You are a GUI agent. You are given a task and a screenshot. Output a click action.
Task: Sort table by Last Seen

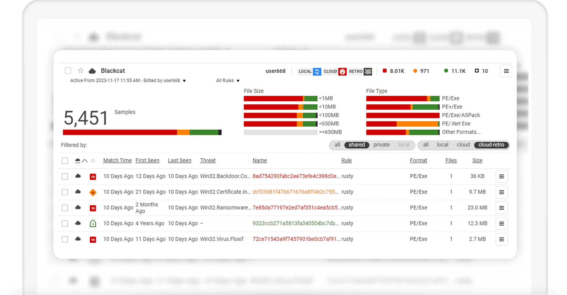(x=180, y=160)
